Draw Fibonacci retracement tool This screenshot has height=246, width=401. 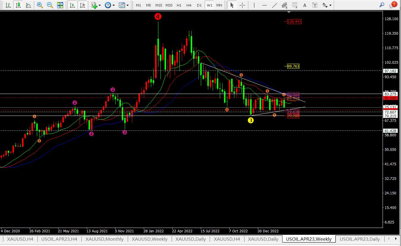point(295,5)
